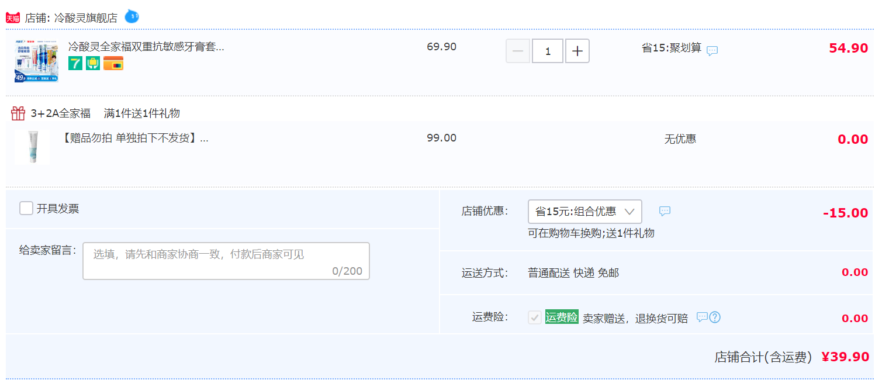Click the unit price 69.90
Viewport: 889px width, 380px height.
[442, 47]
